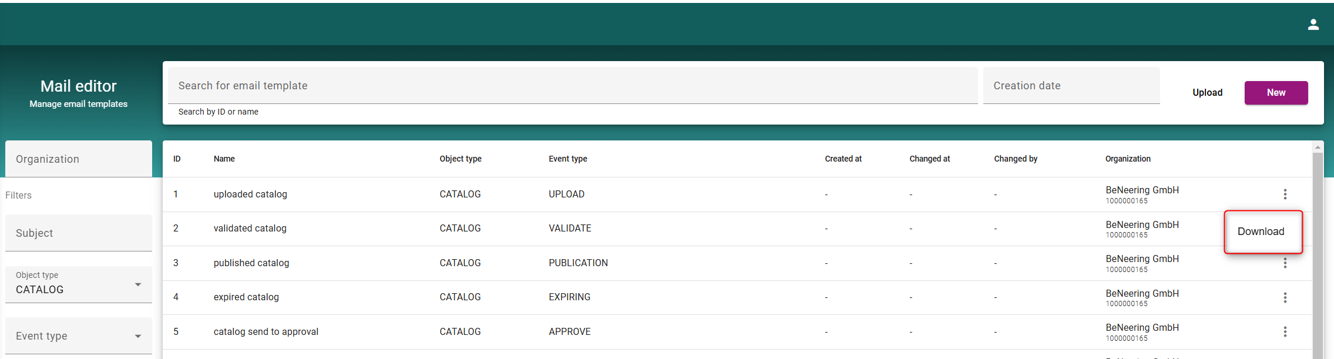Click the table's vertical scrollbar up arrow
The width and height of the screenshot is (1334, 359).
point(1318,147)
